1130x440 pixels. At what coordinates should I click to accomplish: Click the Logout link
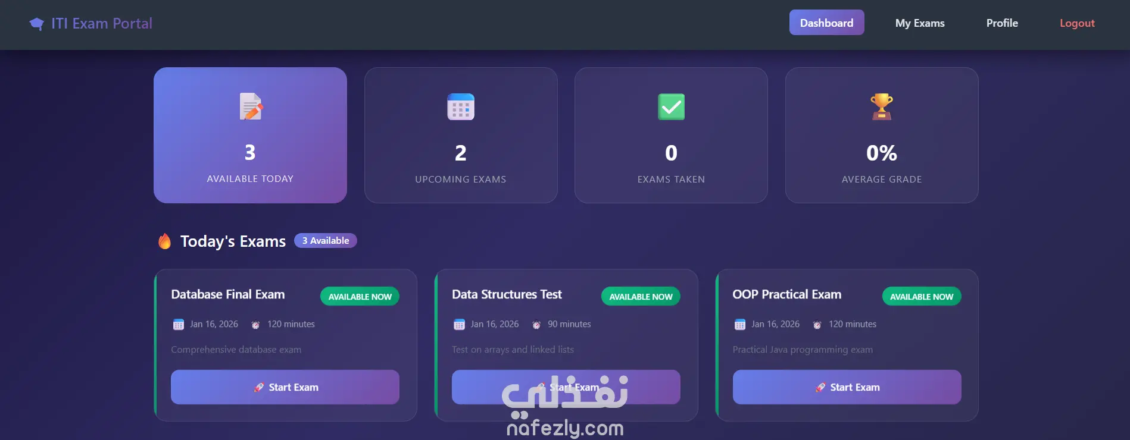click(x=1077, y=23)
